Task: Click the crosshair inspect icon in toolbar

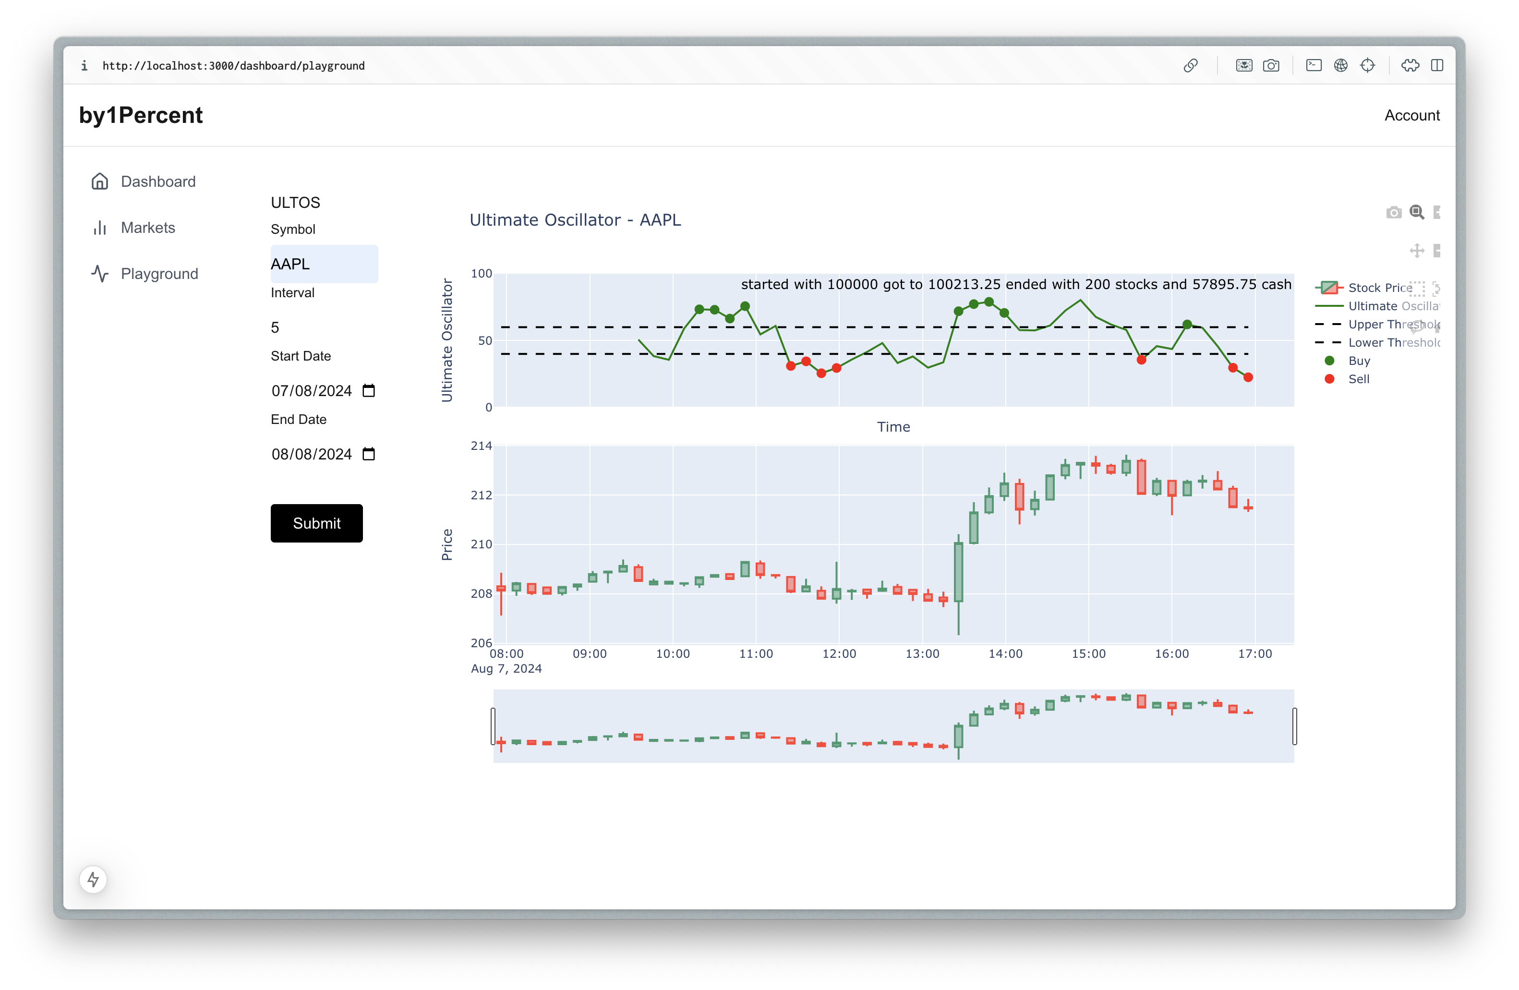Action: coord(1367,66)
